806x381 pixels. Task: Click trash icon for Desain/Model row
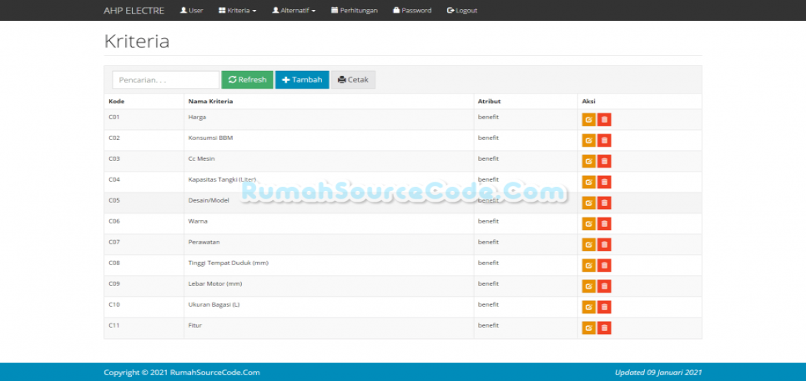(x=604, y=203)
